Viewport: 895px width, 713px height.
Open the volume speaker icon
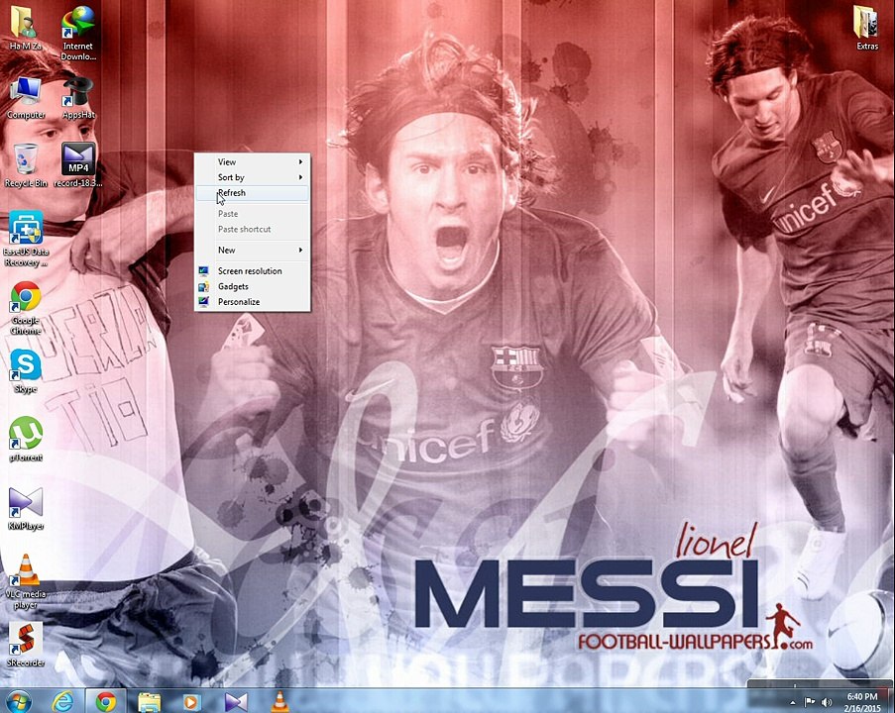826,702
